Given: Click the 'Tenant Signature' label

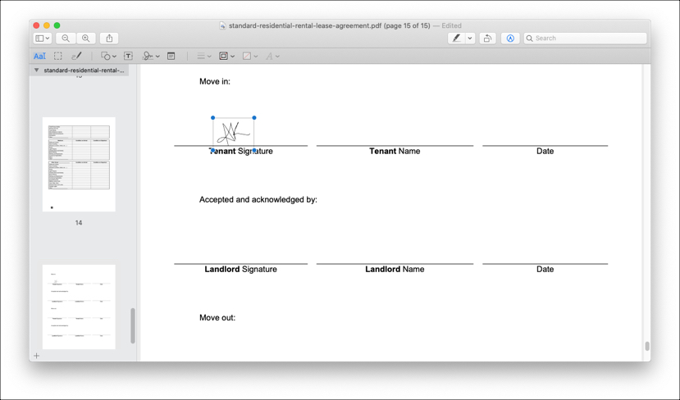Looking at the screenshot, I should click(240, 152).
